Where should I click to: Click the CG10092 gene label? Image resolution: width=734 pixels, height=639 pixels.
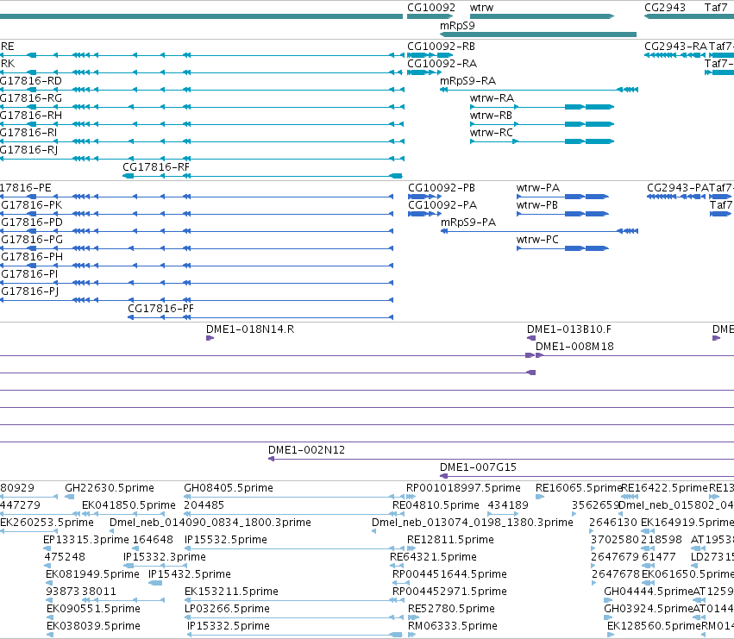[x=431, y=8]
